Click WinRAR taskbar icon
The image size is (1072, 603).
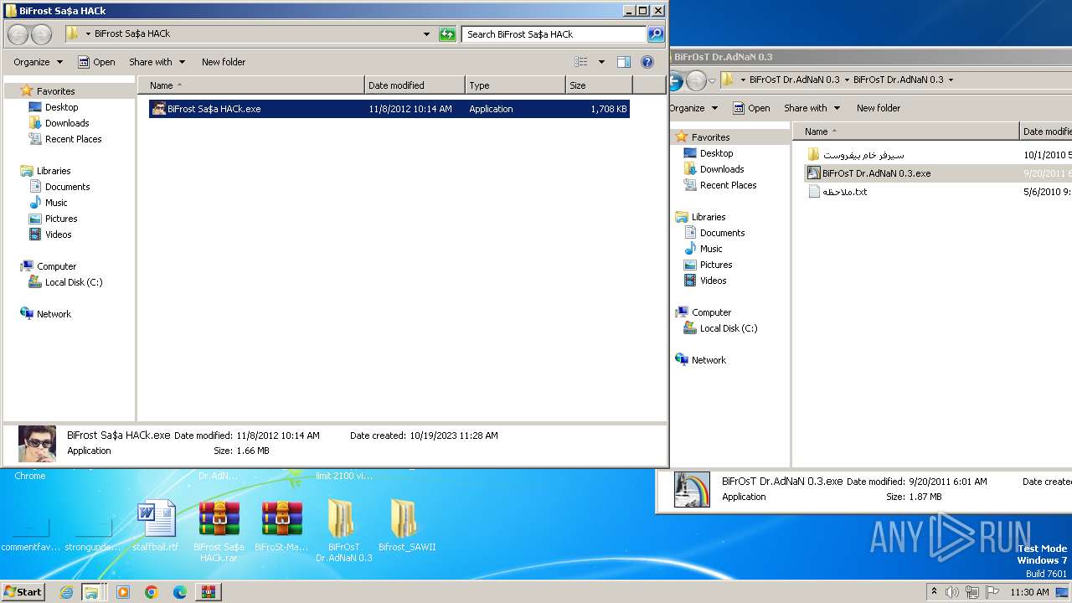[209, 592]
